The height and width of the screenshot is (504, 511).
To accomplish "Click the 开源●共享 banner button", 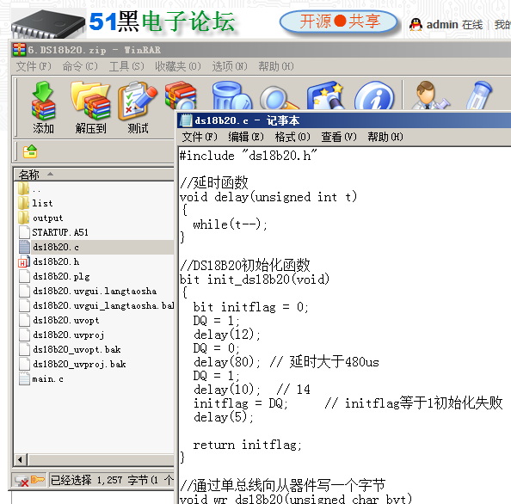I will (339, 22).
